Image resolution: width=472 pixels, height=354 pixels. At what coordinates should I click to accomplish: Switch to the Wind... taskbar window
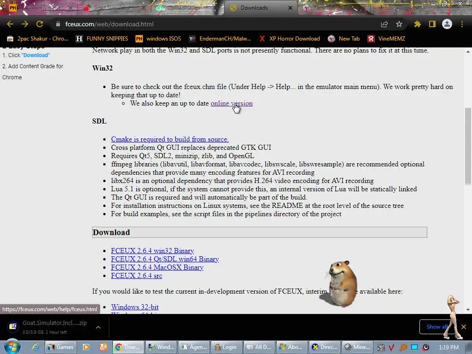[x=161, y=347]
